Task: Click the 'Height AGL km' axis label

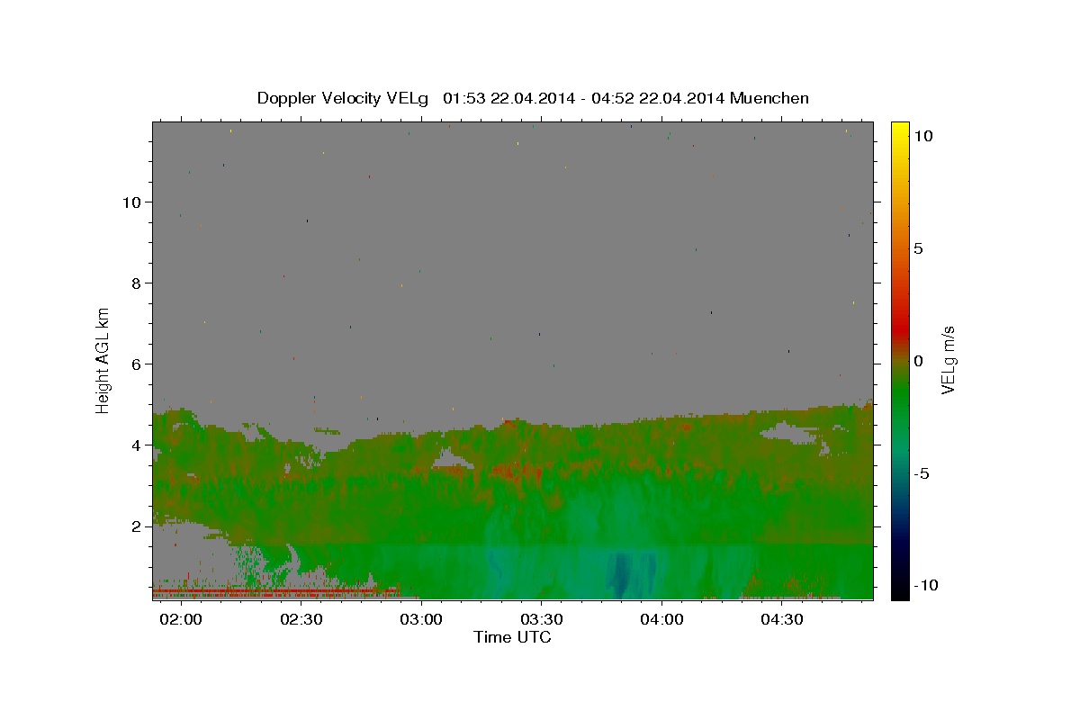Action: [x=103, y=359]
